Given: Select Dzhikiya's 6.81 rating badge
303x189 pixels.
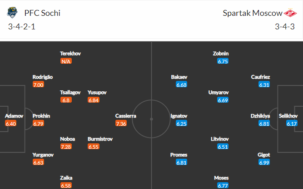Looking at the screenshot, I should click(264, 123).
